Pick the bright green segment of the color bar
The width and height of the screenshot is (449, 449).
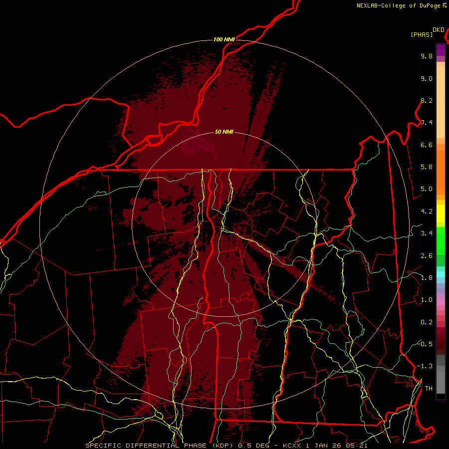441,240
